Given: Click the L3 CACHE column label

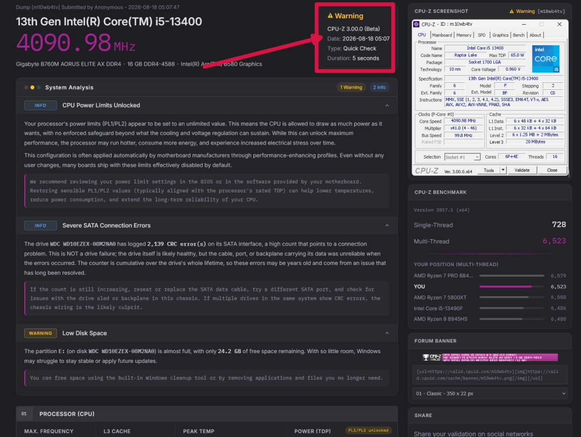Looking at the screenshot, I should pos(117,432).
